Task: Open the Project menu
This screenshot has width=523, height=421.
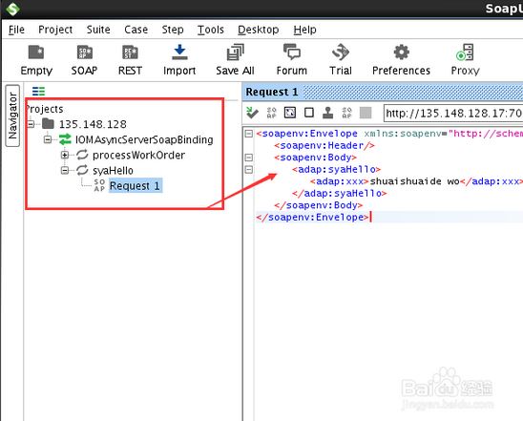Action: pos(55,30)
